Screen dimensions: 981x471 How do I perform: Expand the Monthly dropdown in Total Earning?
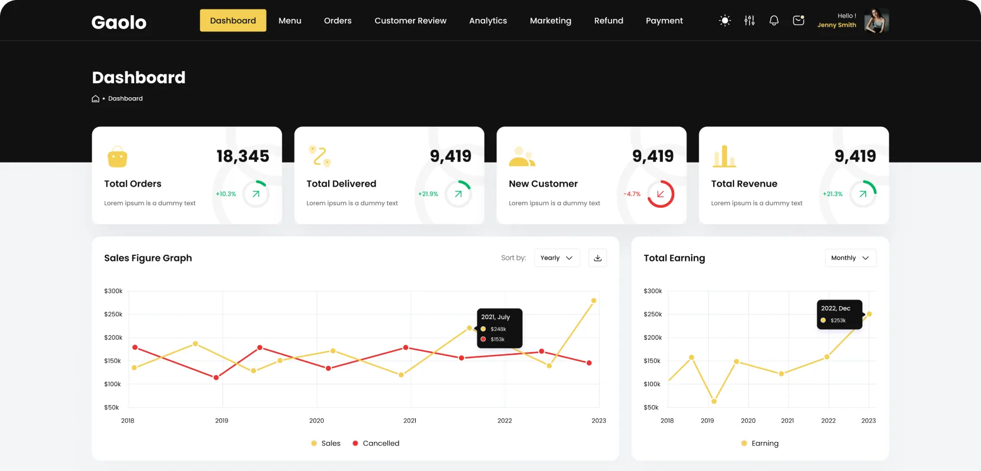coord(851,258)
